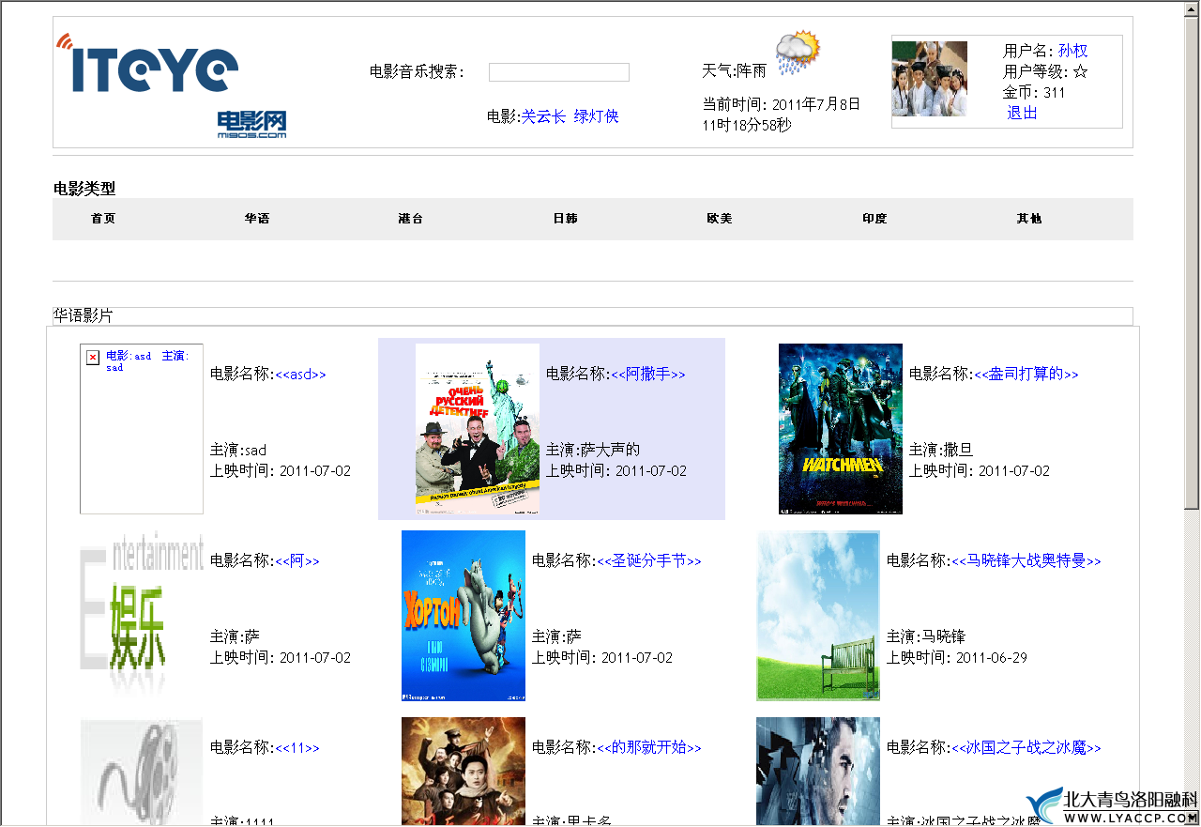Click the 用户等级 star rating text
1201x827 pixels.
[1045, 71]
